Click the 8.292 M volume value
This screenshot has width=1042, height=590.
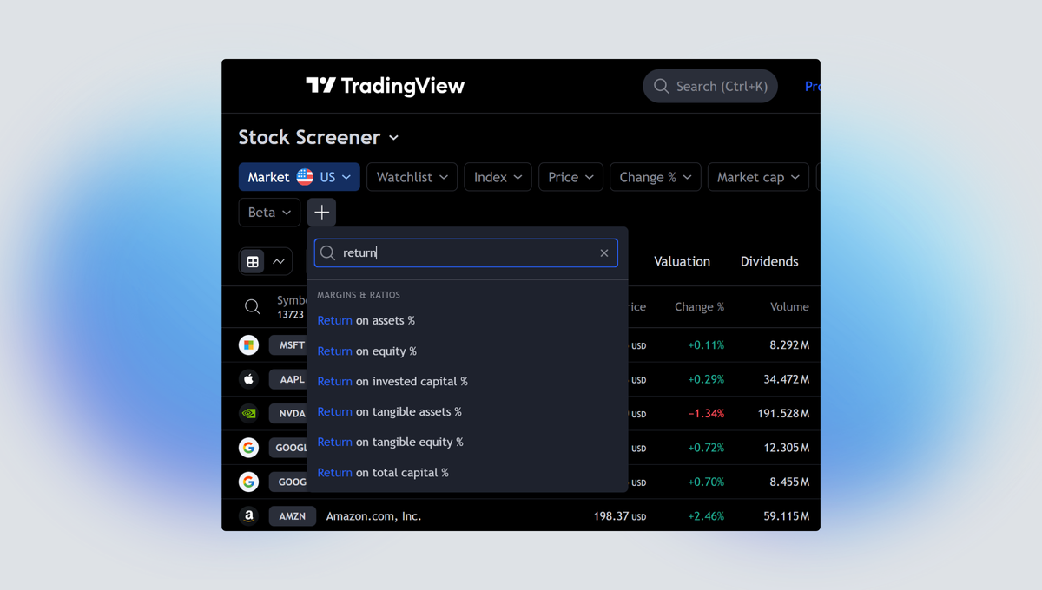click(789, 344)
